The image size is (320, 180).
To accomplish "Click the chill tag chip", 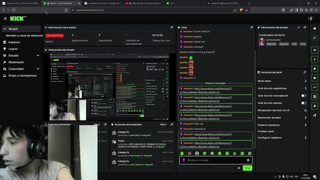I will click(294, 44).
